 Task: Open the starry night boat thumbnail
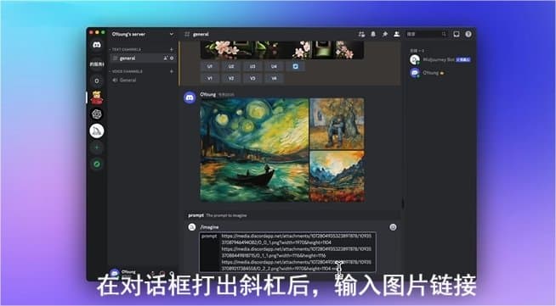click(x=254, y=150)
